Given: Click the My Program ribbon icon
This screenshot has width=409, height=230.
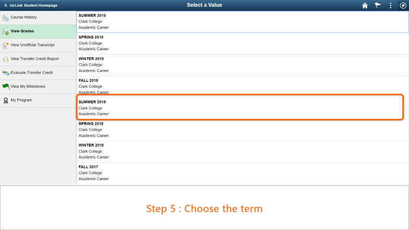Looking at the screenshot, I should point(5,101).
